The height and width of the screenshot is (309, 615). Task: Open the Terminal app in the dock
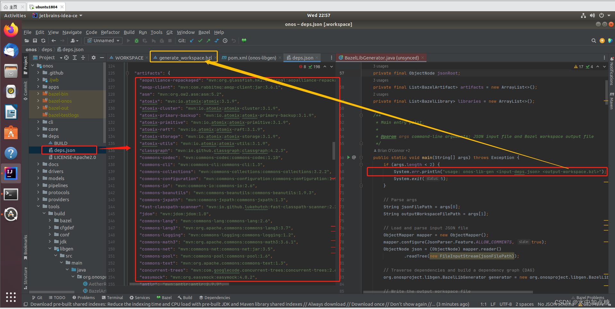(11, 194)
